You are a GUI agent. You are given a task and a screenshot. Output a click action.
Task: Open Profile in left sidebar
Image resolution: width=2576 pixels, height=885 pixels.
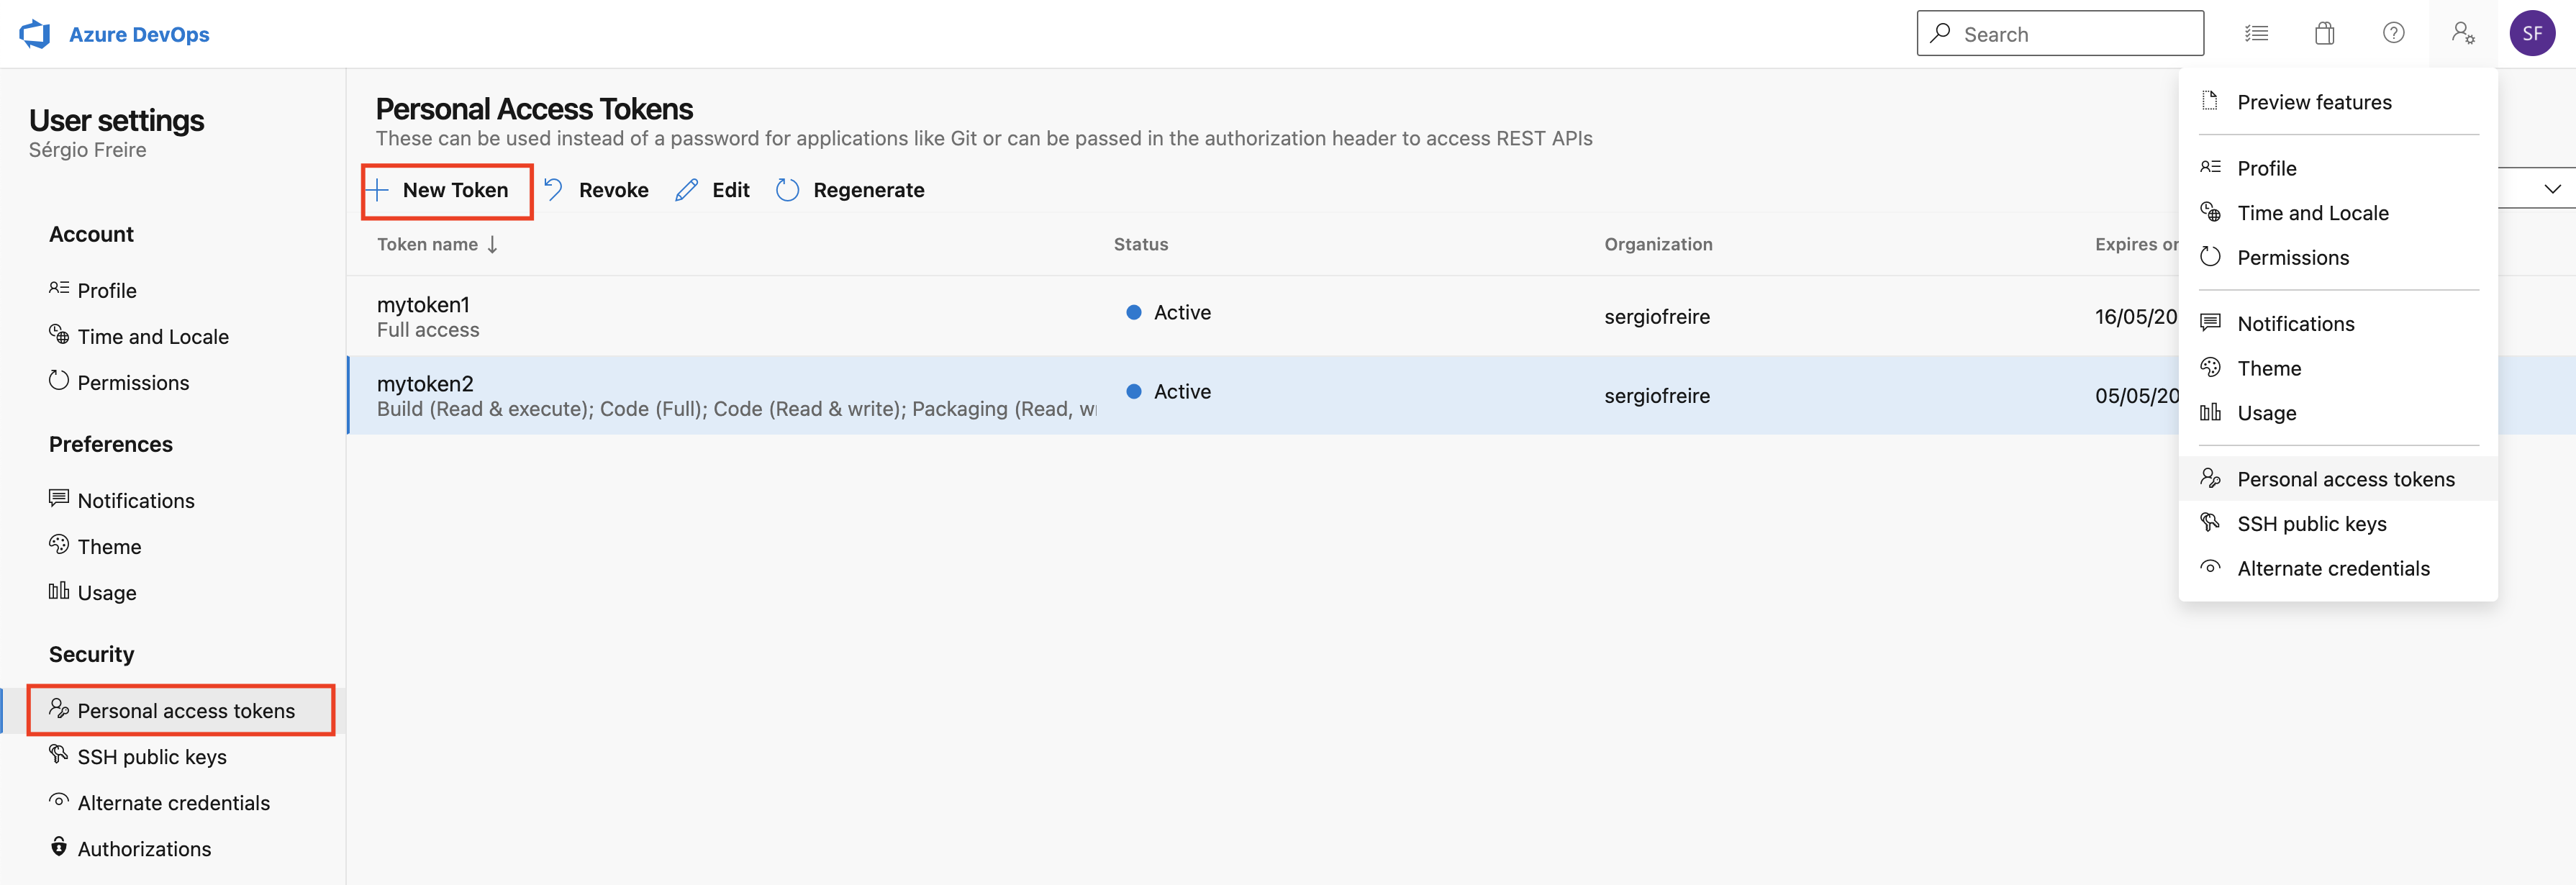pos(172,291)
